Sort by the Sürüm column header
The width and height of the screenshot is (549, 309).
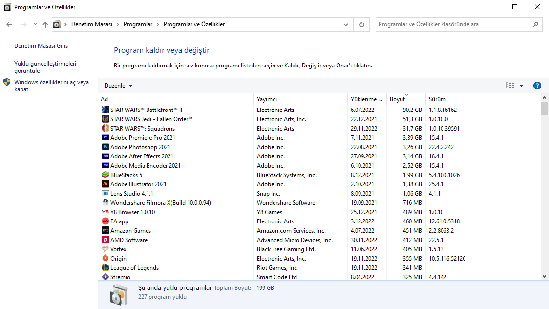point(457,99)
